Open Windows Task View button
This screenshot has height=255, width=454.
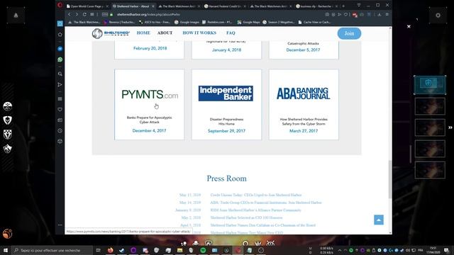[99, 250]
